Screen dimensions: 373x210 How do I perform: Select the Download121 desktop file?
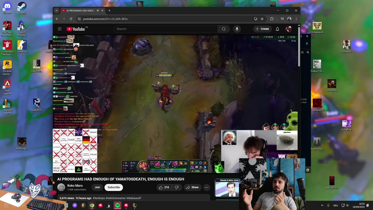point(317,105)
